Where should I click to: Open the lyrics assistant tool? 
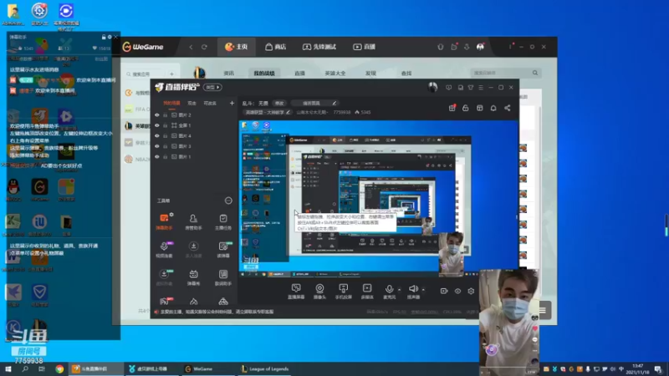[x=223, y=277]
